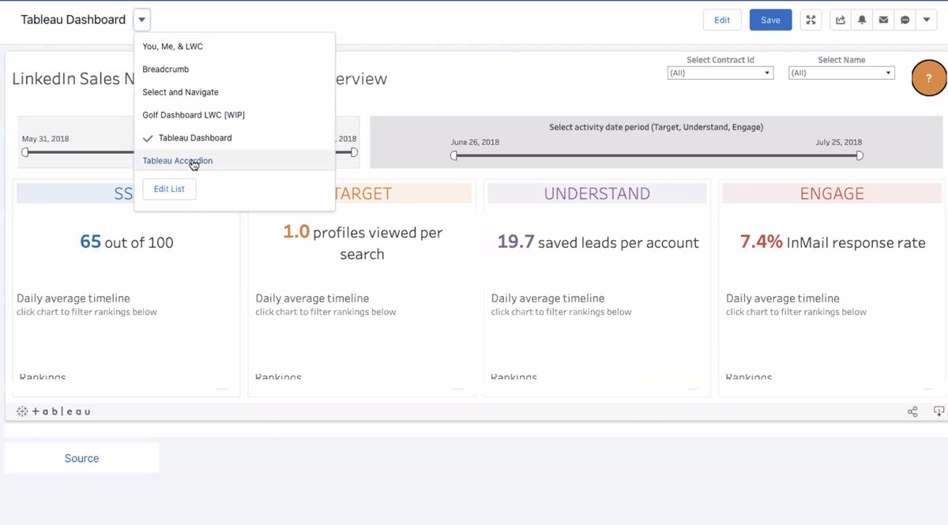Click the June 26, 2018 slider handle
948x525 pixels.
454,156
